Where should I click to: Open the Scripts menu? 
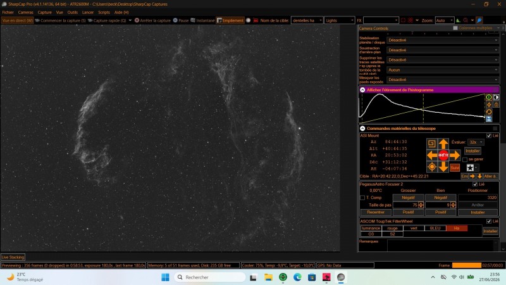[104, 12]
